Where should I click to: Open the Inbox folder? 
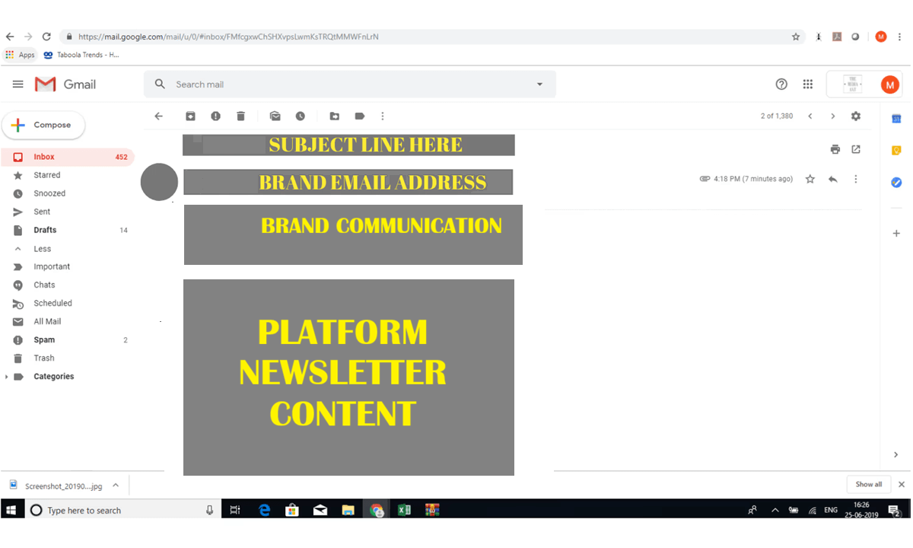point(44,157)
